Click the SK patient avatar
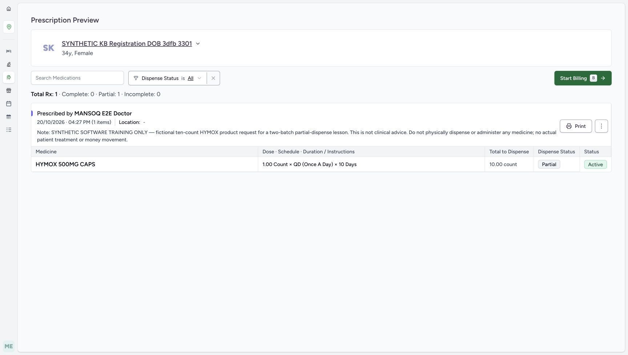 pyautogui.click(x=49, y=48)
